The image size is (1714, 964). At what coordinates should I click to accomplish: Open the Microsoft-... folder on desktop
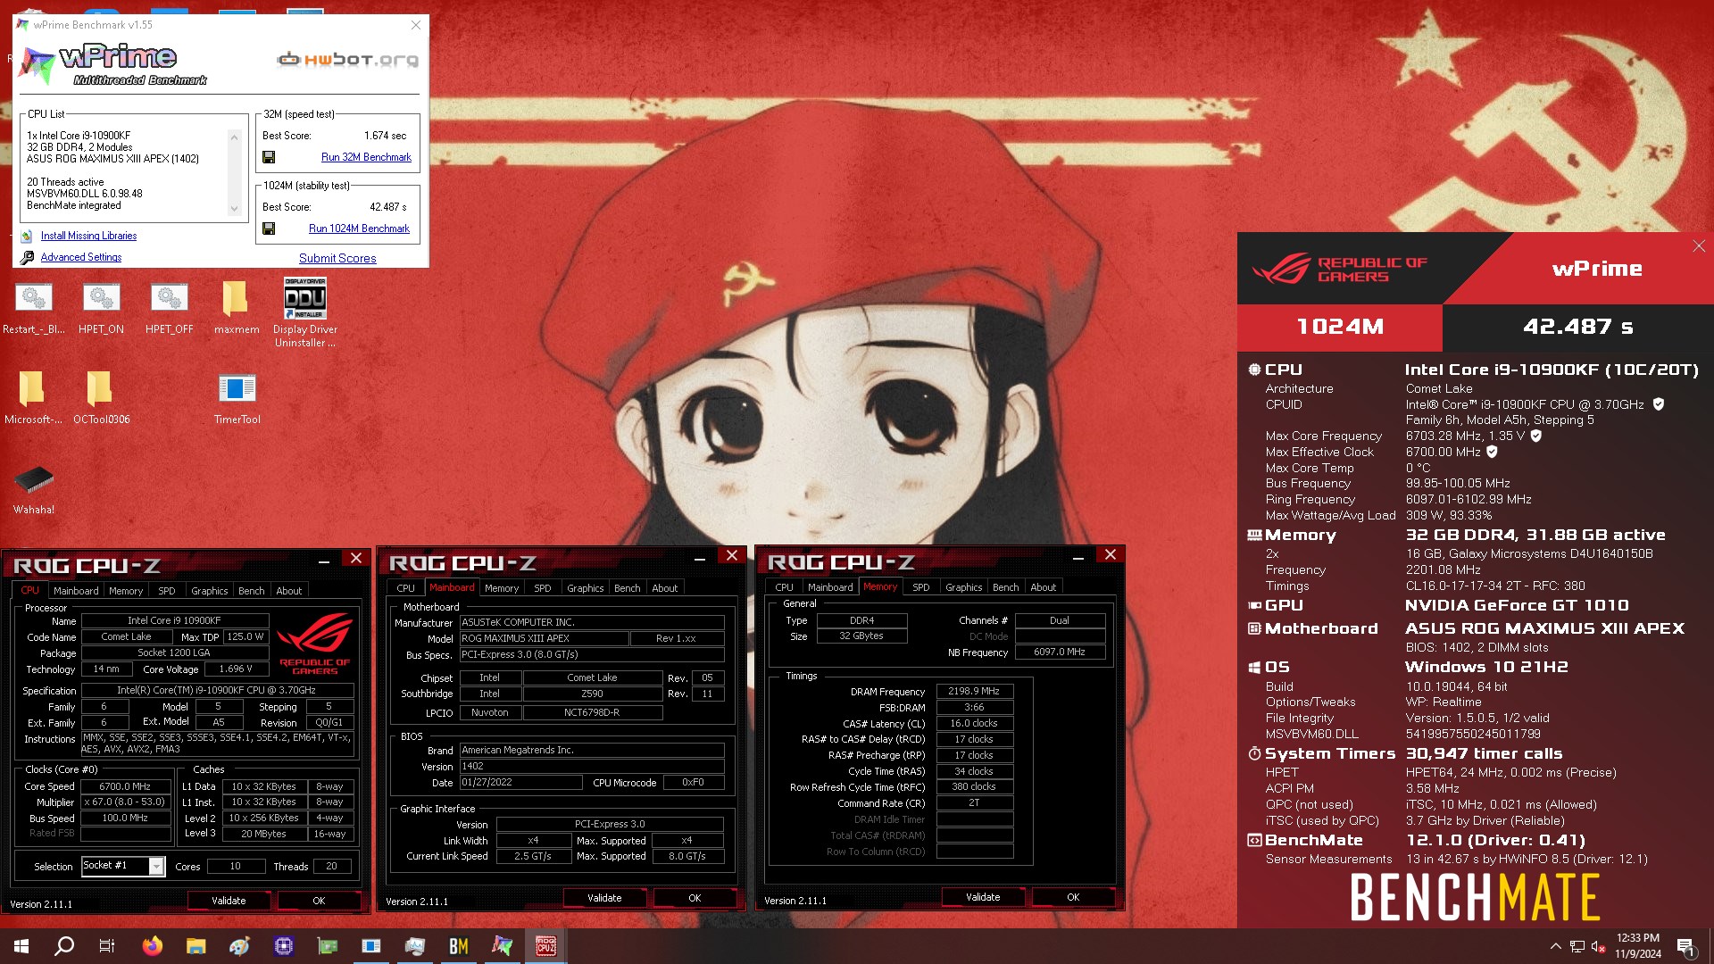[33, 398]
